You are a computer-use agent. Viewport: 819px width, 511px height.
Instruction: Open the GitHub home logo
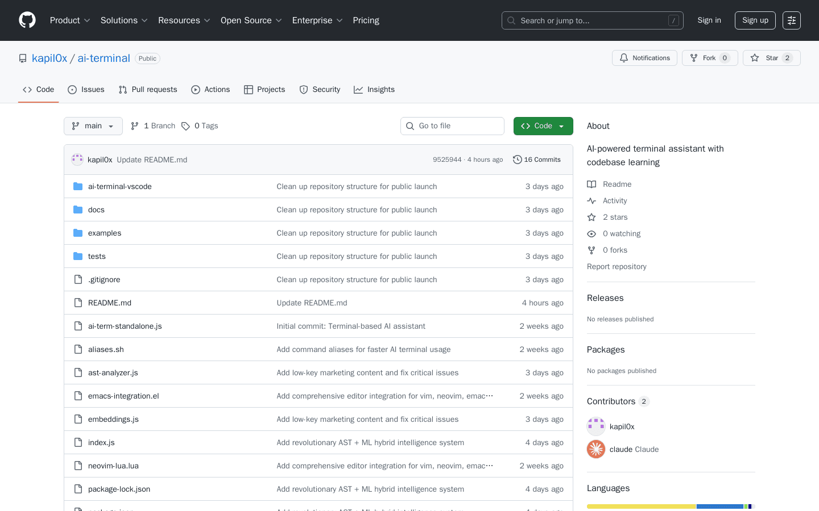pyautogui.click(x=27, y=20)
